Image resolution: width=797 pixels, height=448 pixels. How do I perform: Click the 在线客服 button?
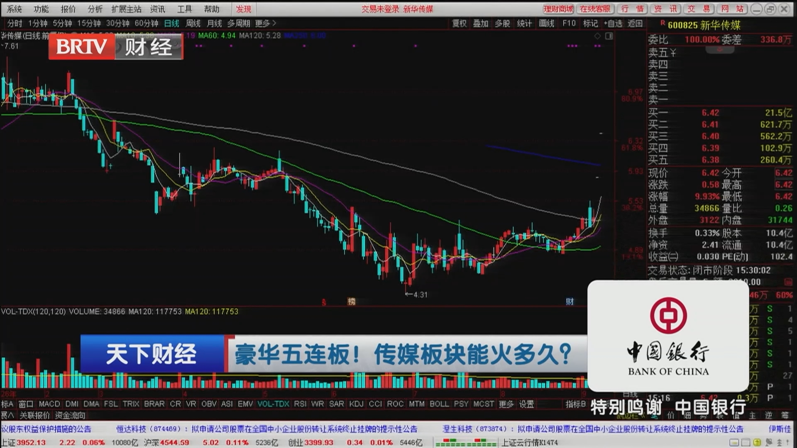(595, 9)
